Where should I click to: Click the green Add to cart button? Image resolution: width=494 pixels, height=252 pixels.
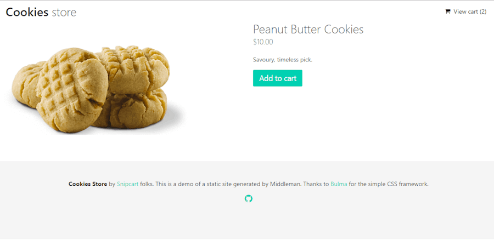point(278,78)
